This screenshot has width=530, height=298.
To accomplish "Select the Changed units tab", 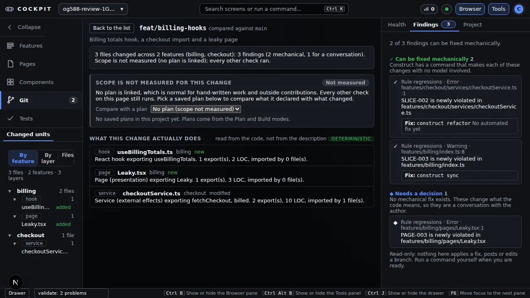I will (x=28, y=135).
